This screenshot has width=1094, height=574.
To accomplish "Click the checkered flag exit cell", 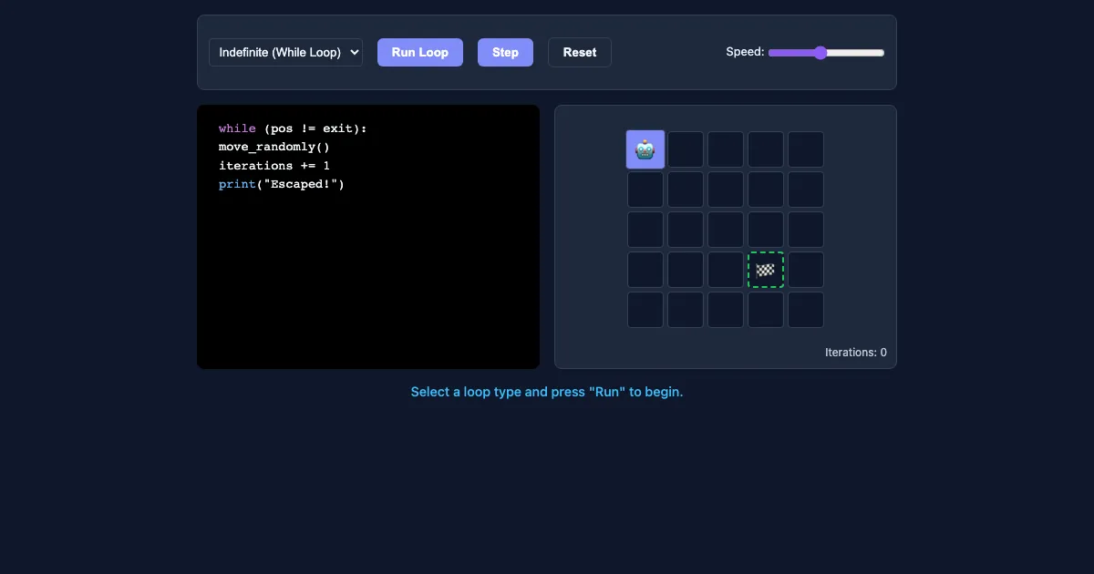I will [766, 270].
